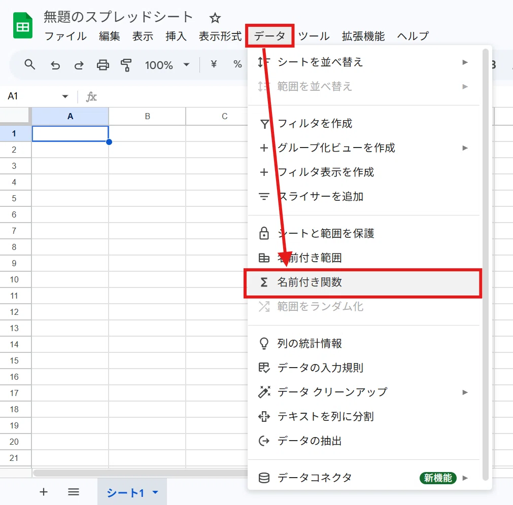This screenshot has height=505, width=513.
Task: Open the ファイル menu
Action: (65, 36)
